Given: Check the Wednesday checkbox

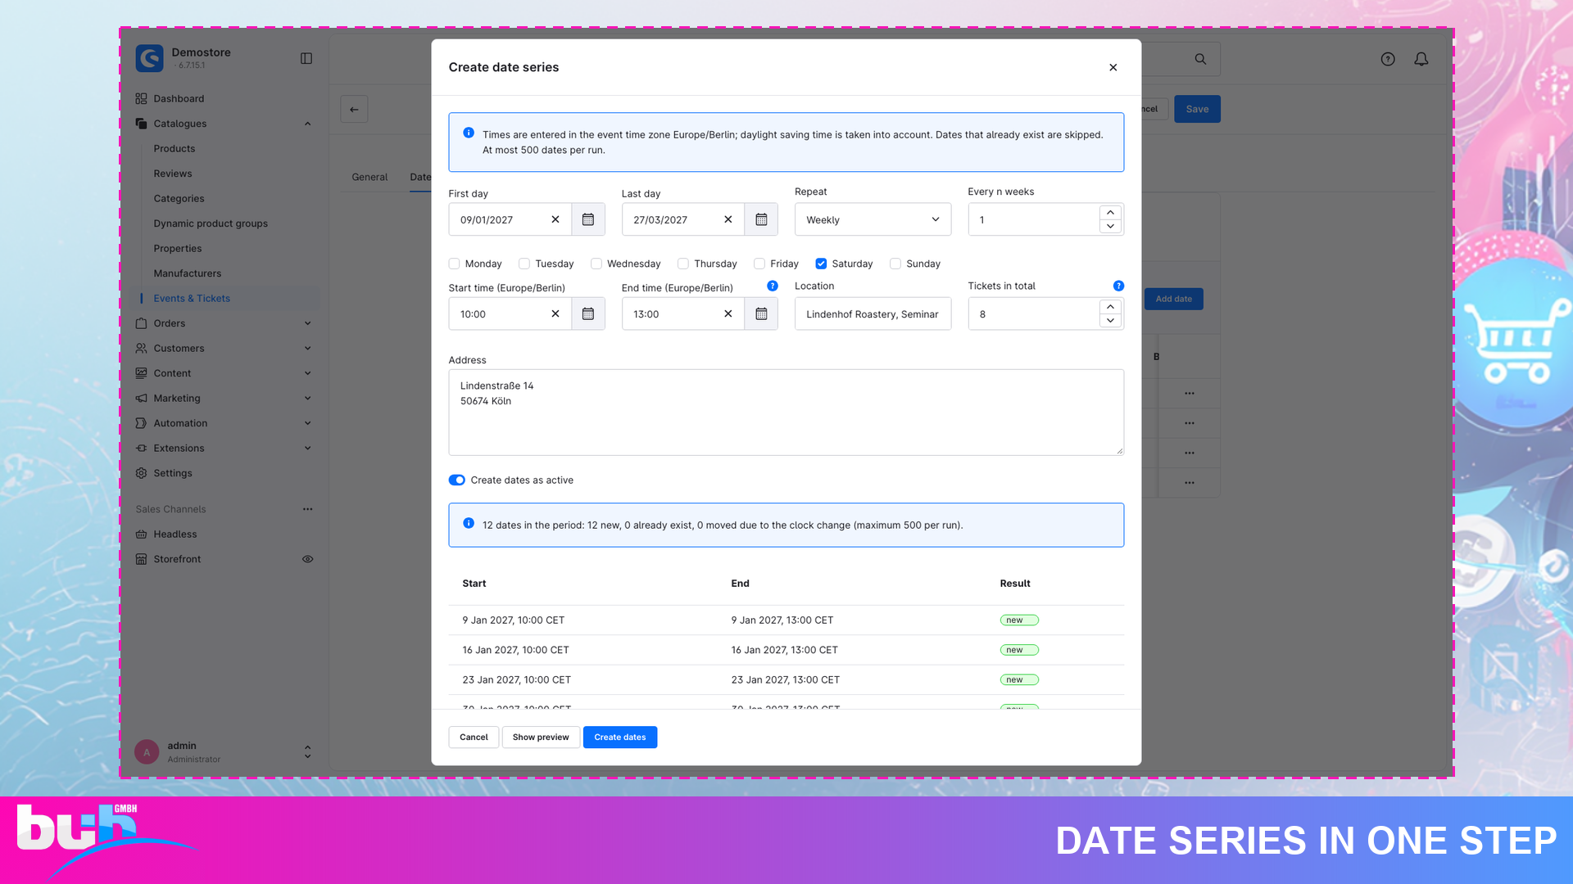Looking at the screenshot, I should tap(596, 264).
